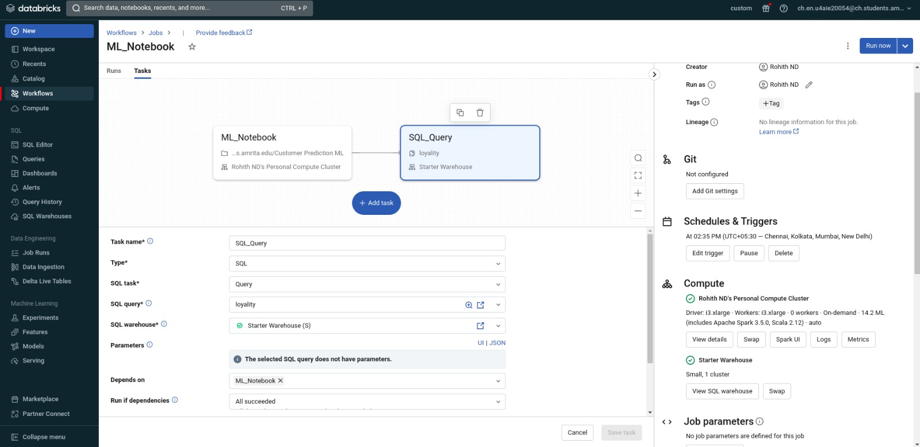Expand the SQL warehouse dropdown chevron
Screen dimensions: 920x447
498,326
